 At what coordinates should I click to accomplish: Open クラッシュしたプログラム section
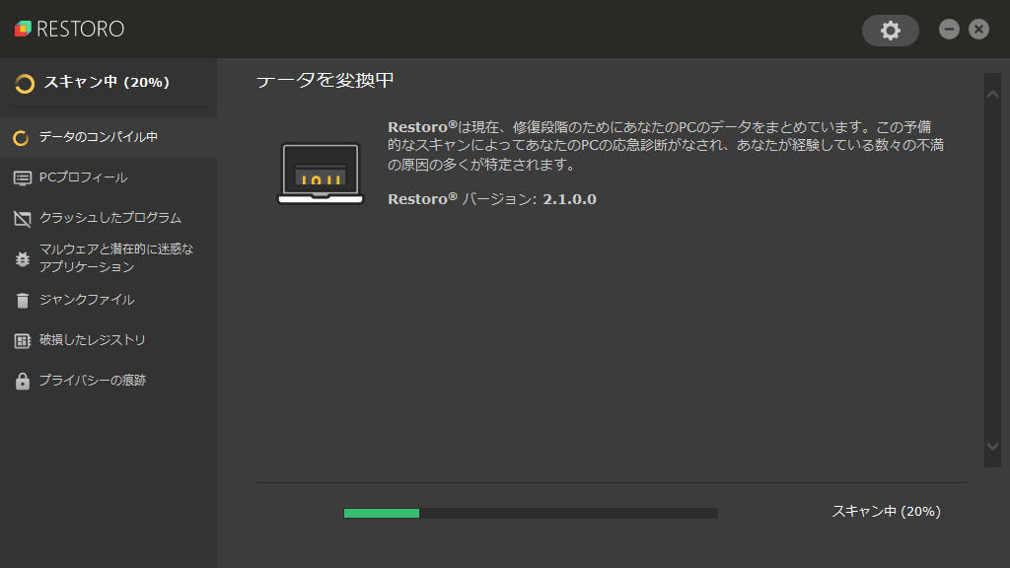pos(108,218)
